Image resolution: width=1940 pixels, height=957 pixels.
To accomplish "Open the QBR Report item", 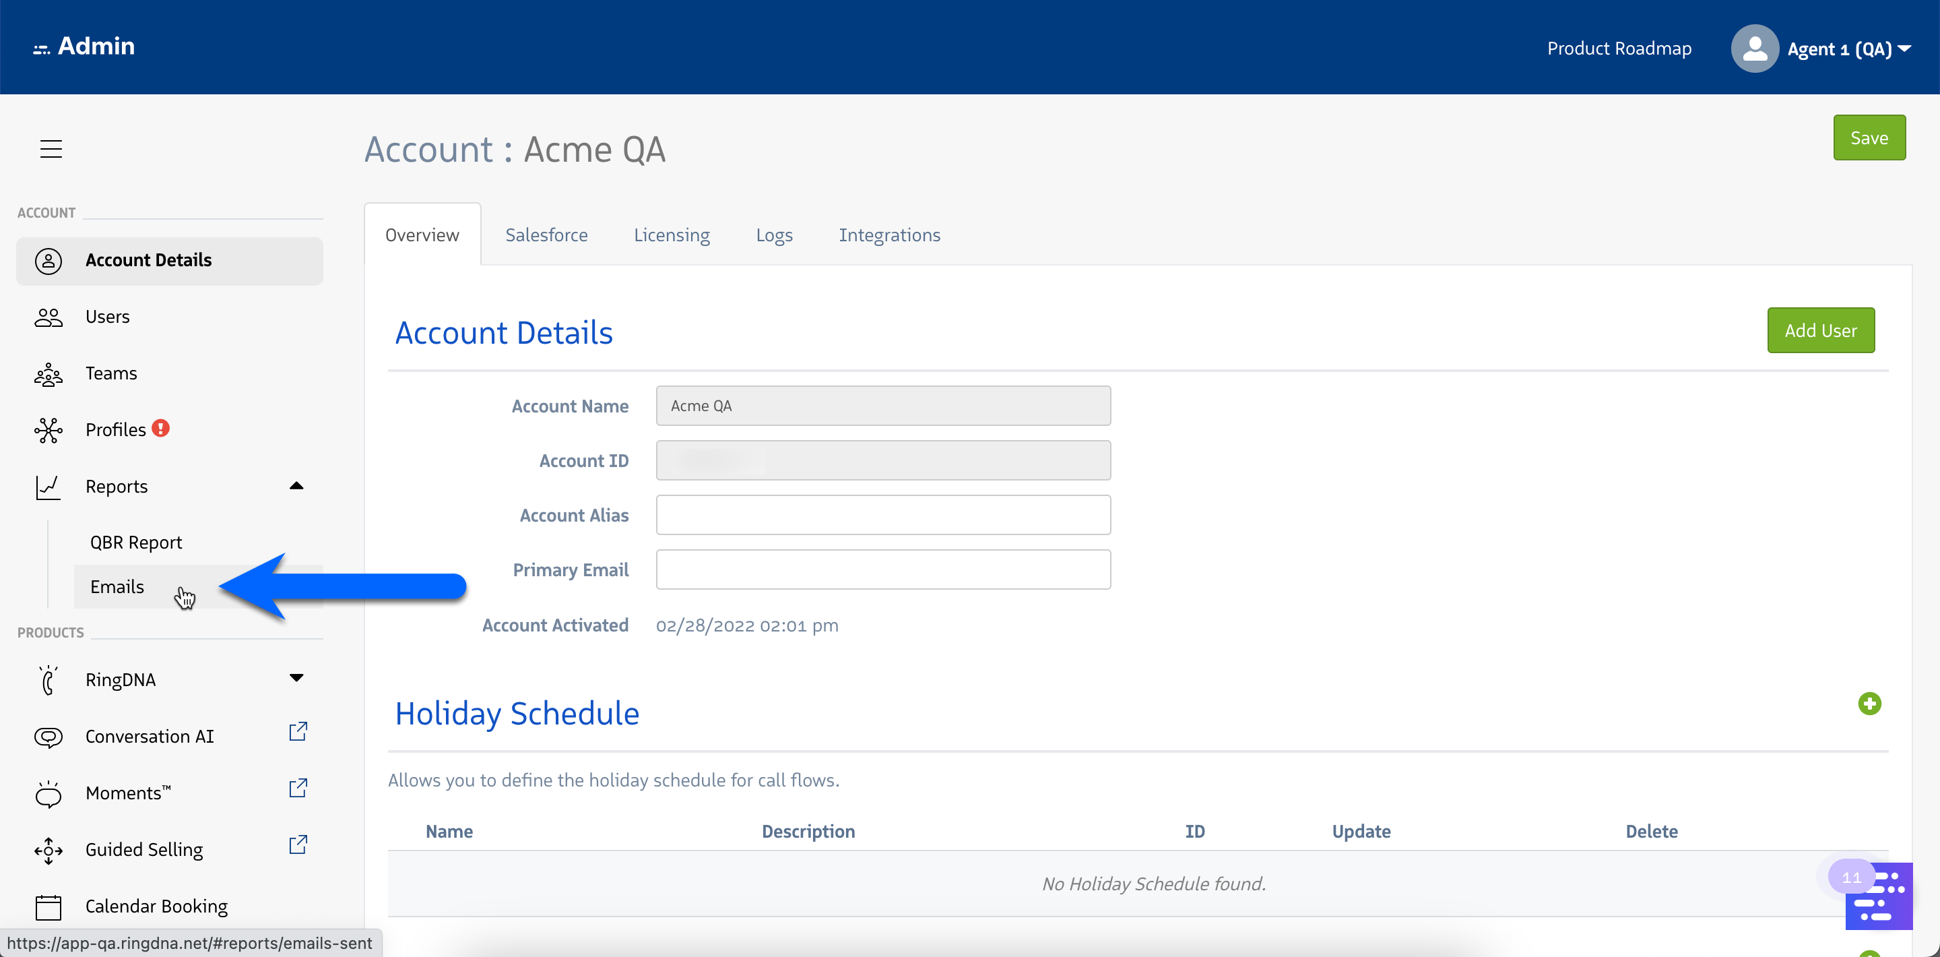I will [135, 543].
